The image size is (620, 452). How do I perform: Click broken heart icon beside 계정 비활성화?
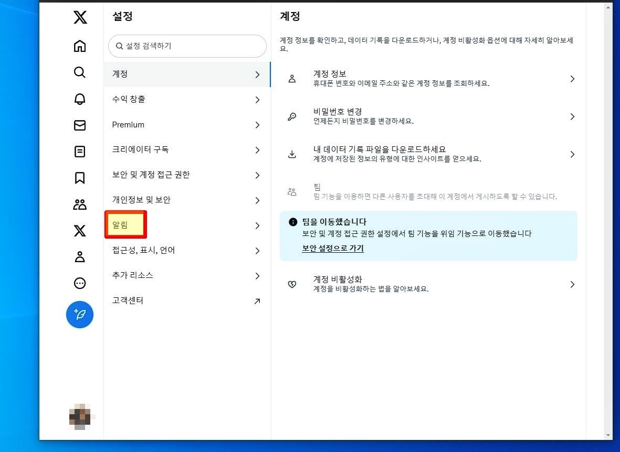(x=292, y=285)
